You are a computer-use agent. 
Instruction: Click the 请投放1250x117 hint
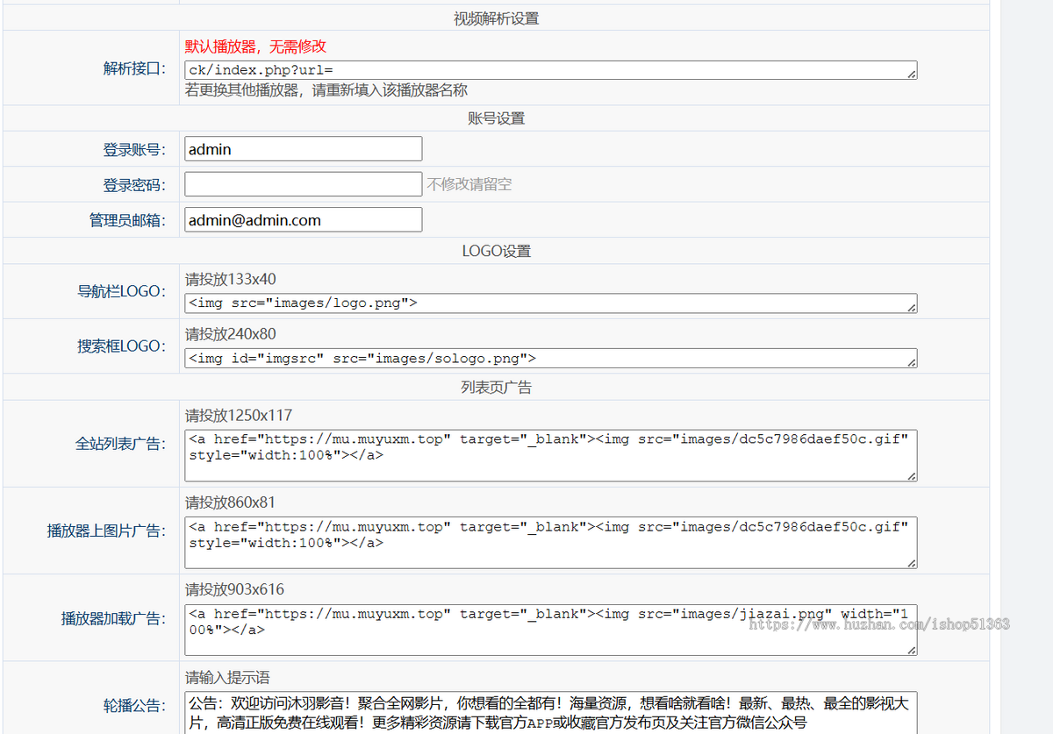[239, 416]
